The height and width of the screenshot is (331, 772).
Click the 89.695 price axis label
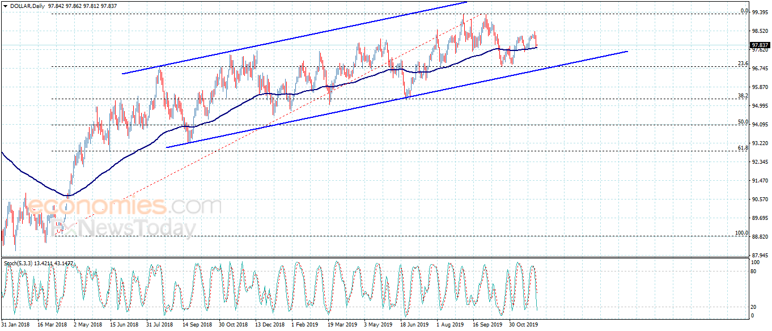[760, 218]
